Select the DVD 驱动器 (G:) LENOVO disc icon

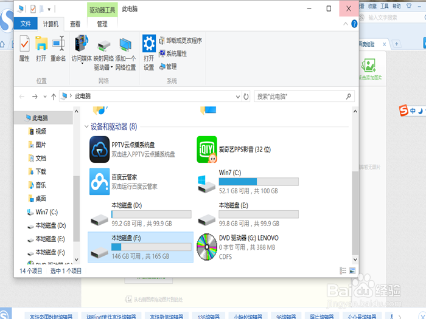(x=207, y=247)
